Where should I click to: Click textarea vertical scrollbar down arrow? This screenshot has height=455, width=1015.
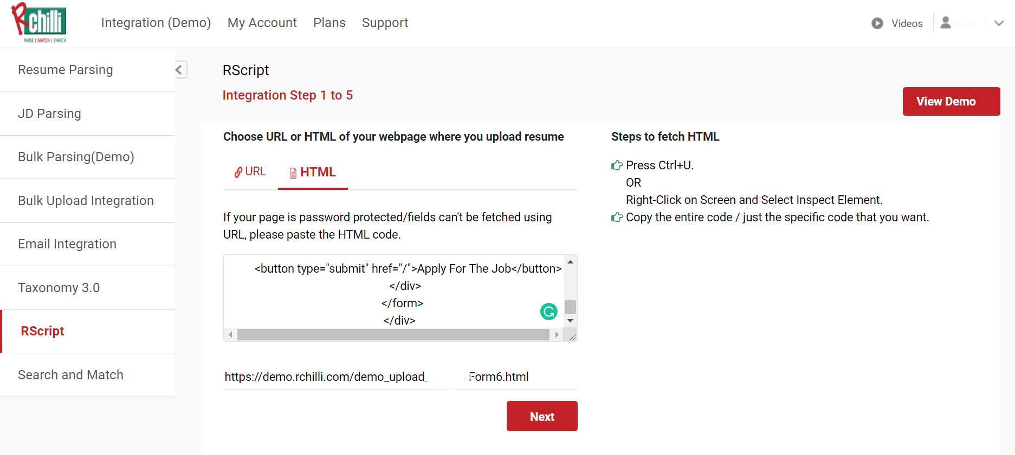(570, 321)
